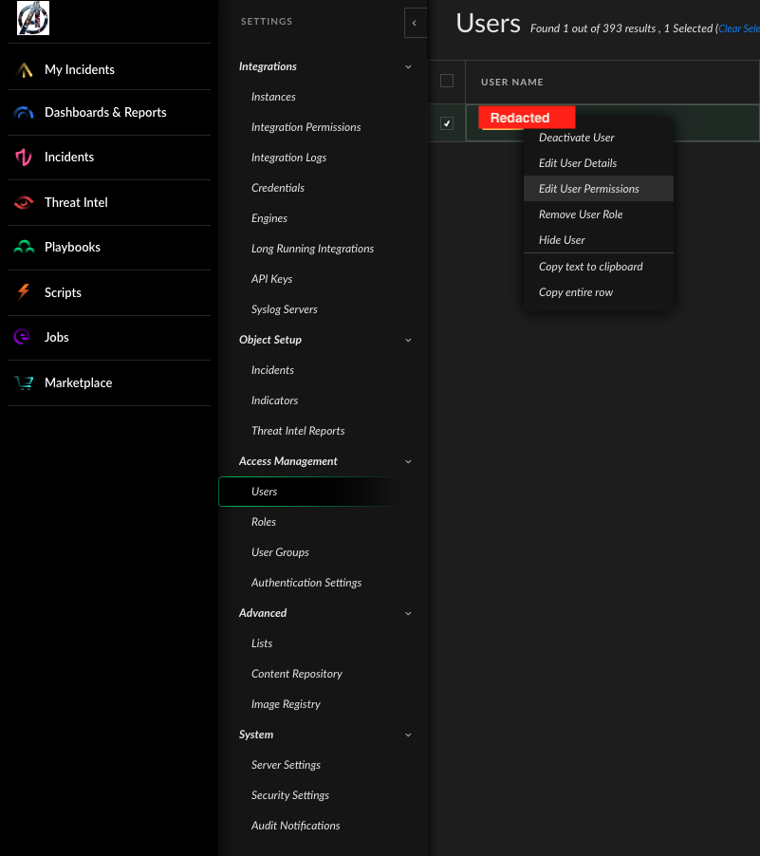Click the Clear Selection link
The image size is (760, 856).
pyautogui.click(x=738, y=28)
